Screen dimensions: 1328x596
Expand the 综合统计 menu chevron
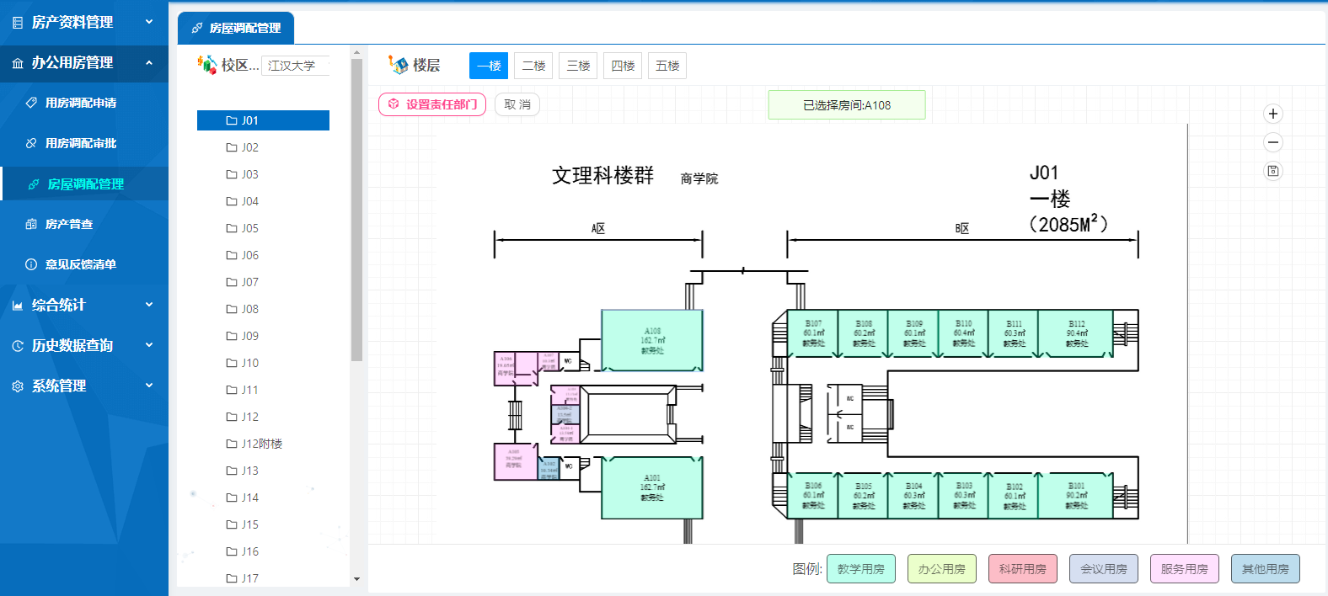pyautogui.click(x=149, y=305)
